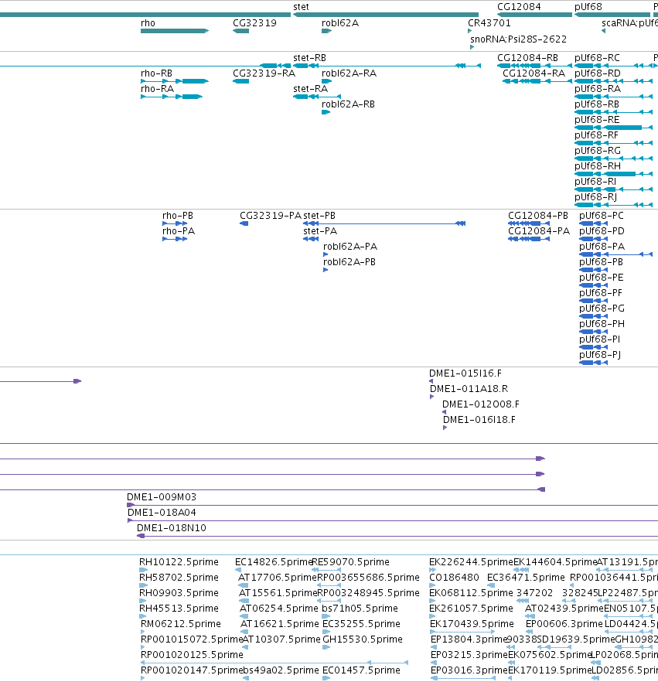Select the rho gene bar glyph
The height and width of the screenshot is (682, 658).
click(175, 31)
